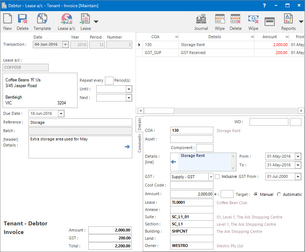Click the Owner field WESTRO

[191, 246]
